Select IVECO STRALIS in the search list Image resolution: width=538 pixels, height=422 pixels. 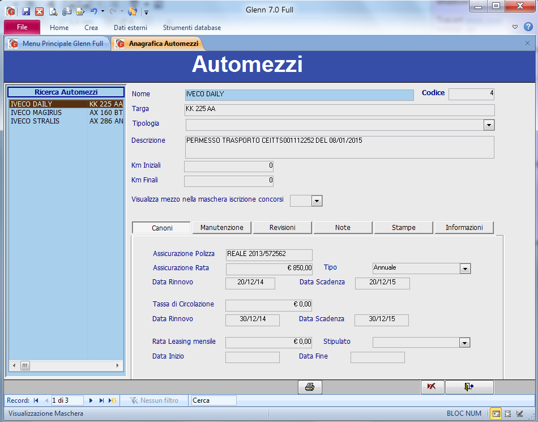(66, 121)
